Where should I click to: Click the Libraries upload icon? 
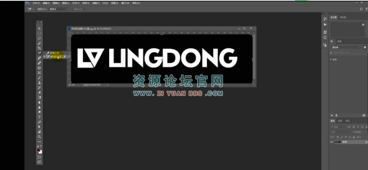click(x=336, y=116)
